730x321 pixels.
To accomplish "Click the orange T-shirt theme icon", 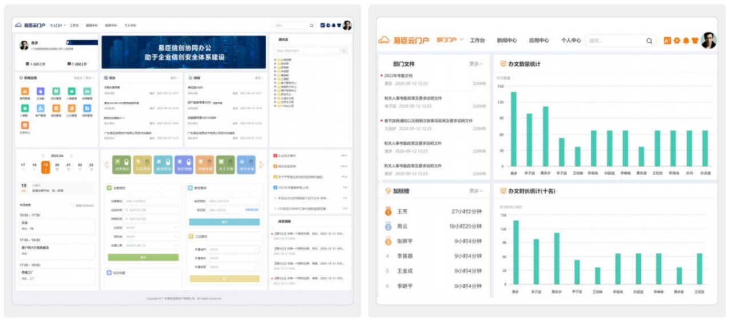I will point(695,41).
